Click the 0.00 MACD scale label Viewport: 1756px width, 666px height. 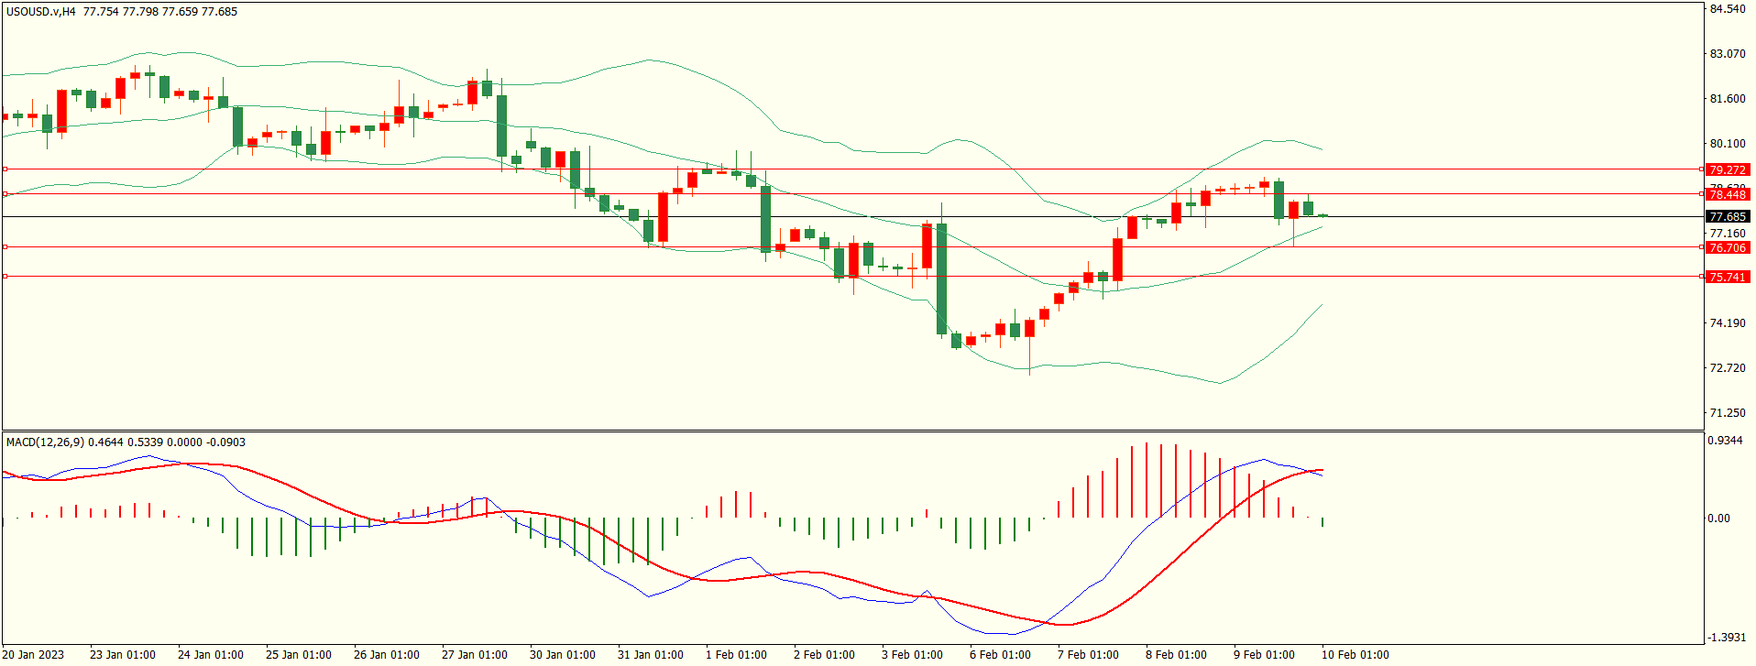tap(1718, 519)
